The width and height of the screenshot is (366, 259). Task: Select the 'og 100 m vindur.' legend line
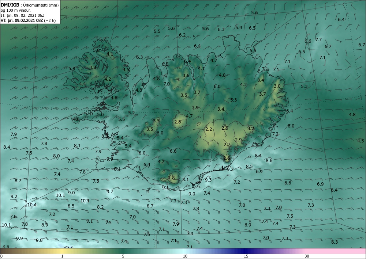click(15, 10)
